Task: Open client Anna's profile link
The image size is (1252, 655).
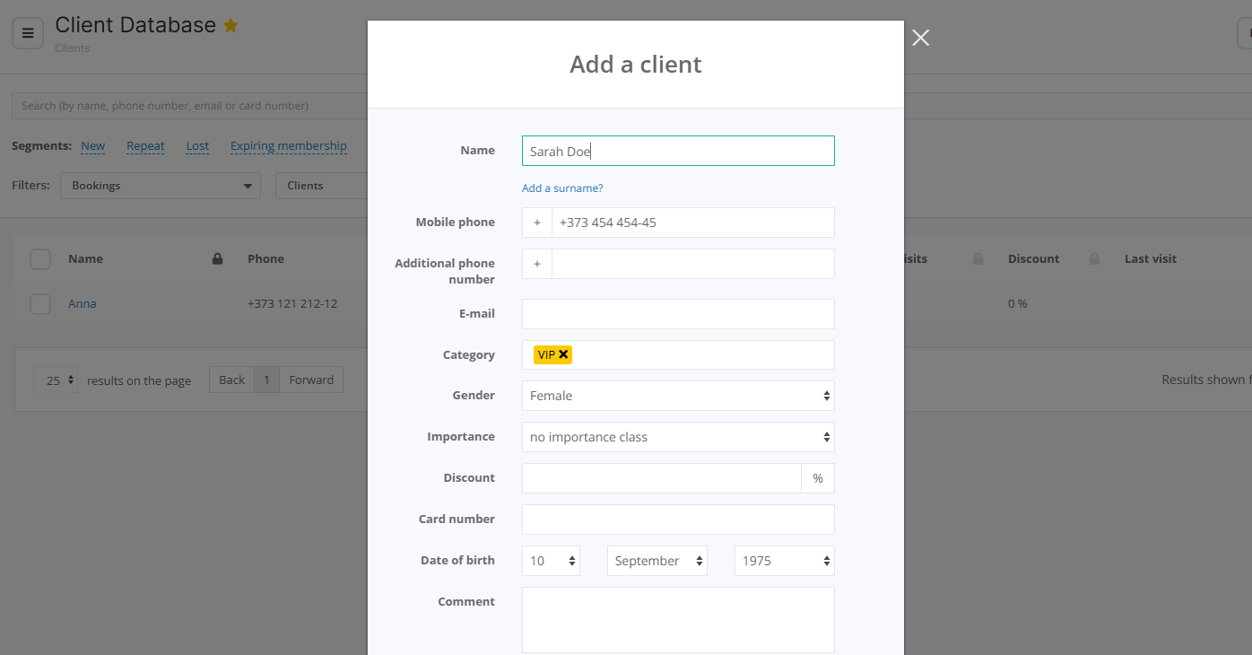Action: (x=83, y=304)
